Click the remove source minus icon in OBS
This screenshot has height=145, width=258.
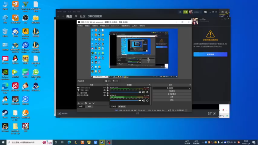coord(82,103)
